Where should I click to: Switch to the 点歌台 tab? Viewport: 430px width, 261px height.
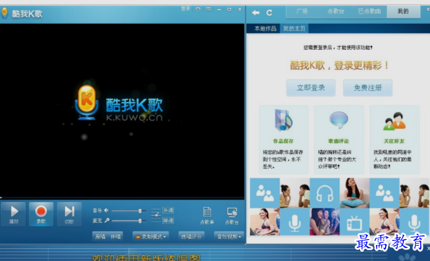[336, 12]
